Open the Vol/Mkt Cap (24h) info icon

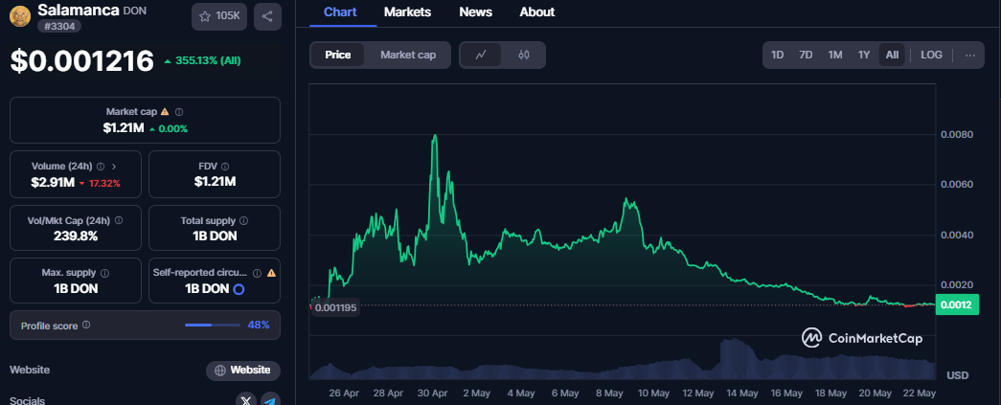pos(119,220)
